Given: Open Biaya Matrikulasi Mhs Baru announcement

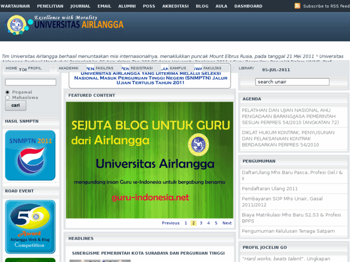Looking at the screenshot, I should [291, 218].
